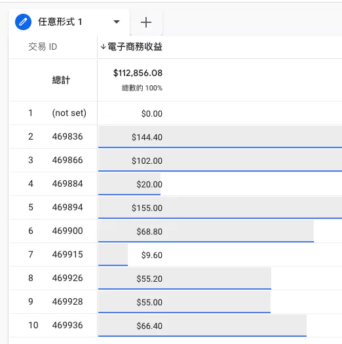Sort by 電子商務收益 column header
This screenshot has height=344, width=342.
click(135, 47)
